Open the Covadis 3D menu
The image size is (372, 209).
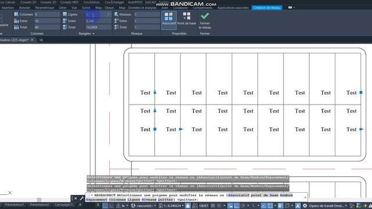(x=48, y=2)
